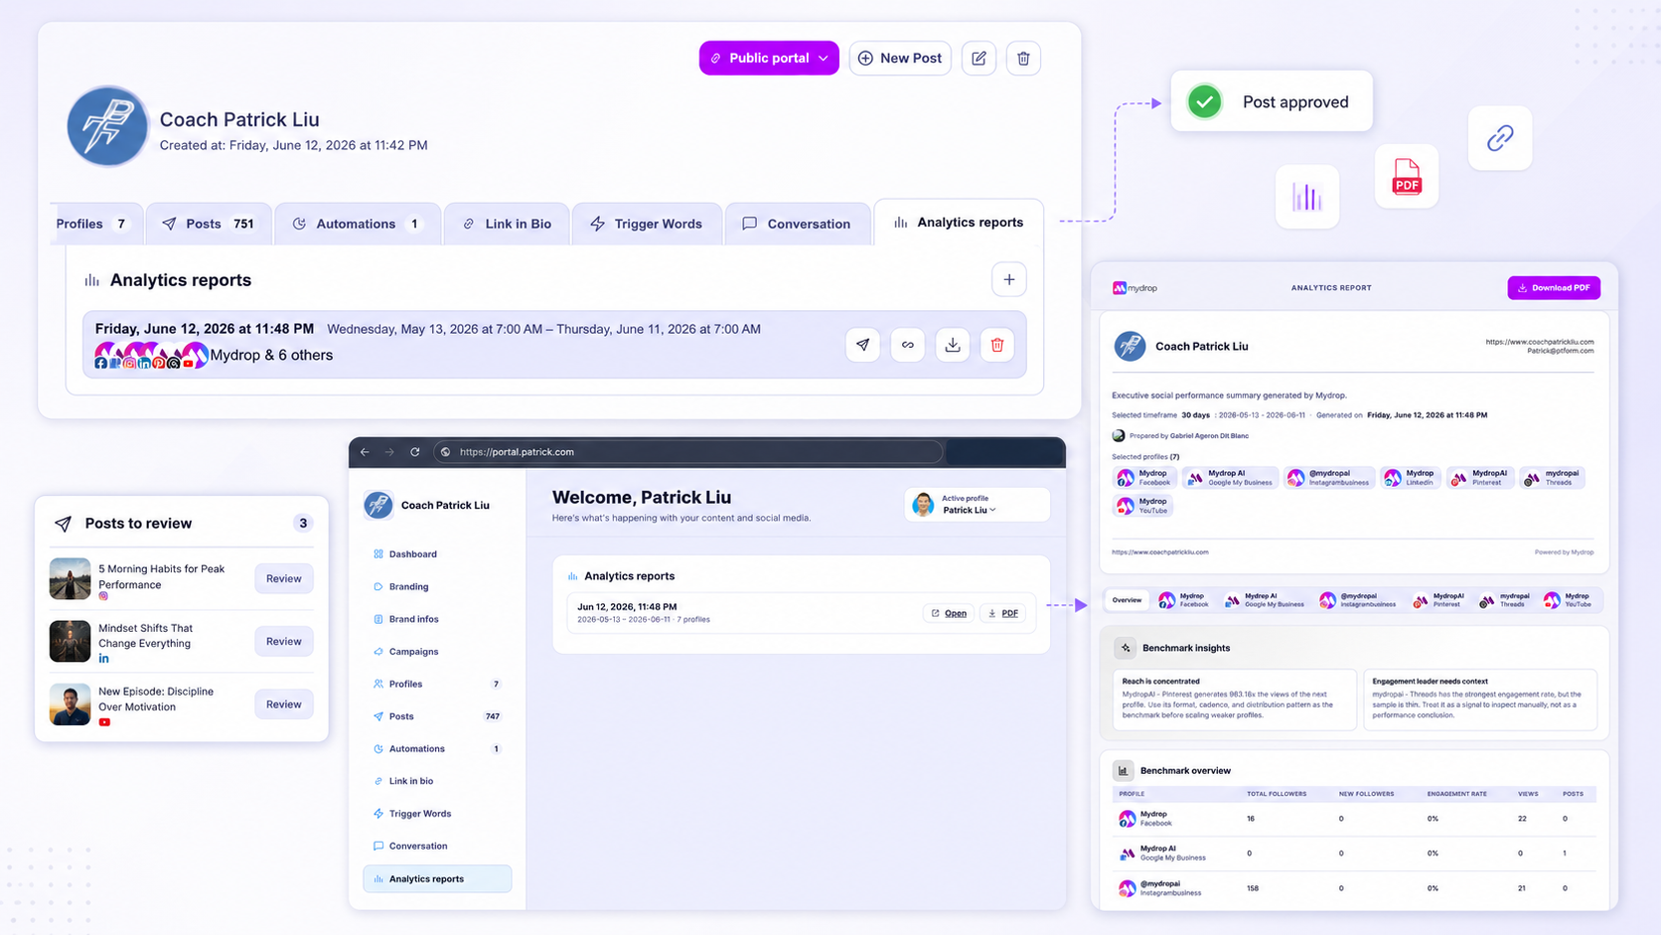Viewport: 1661px width, 935px height.
Task: Send the June 12 report via paper-plane icon
Action: click(862, 345)
